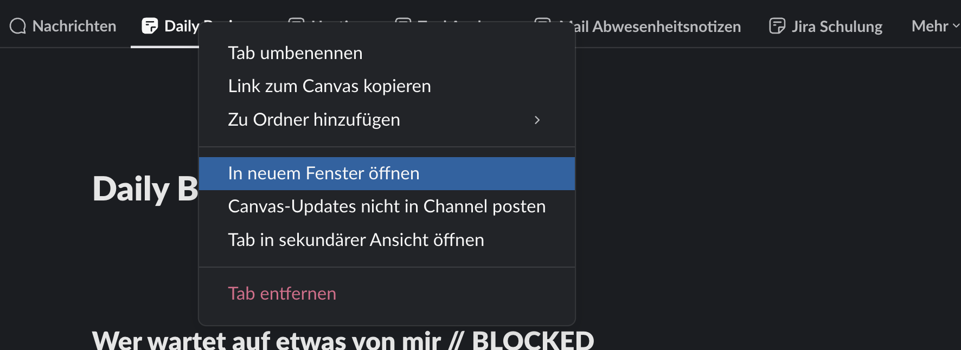Viewport: 961px width, 350px height.
Task: Open the Mail Abwesenheitsnotizen tab
Action: (657, 27)
